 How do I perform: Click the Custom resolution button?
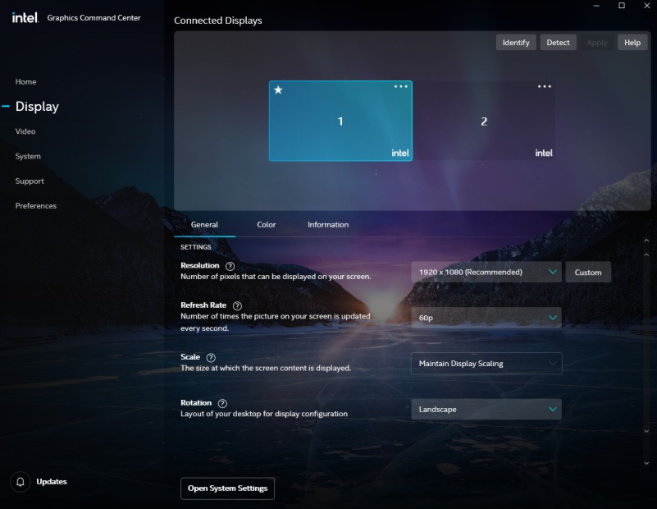tap(588, 272)
